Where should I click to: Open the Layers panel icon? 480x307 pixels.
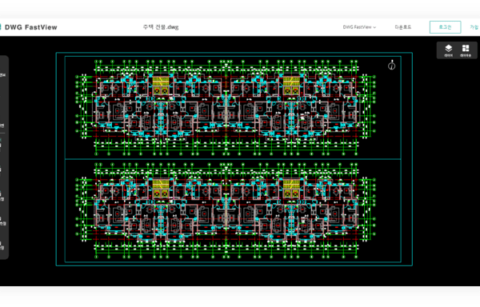tap(449, 50)
